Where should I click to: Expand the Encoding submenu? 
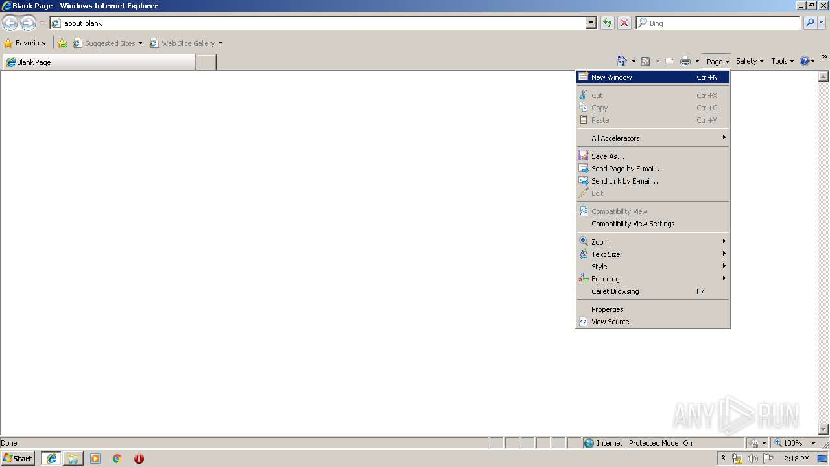(653, 279)
